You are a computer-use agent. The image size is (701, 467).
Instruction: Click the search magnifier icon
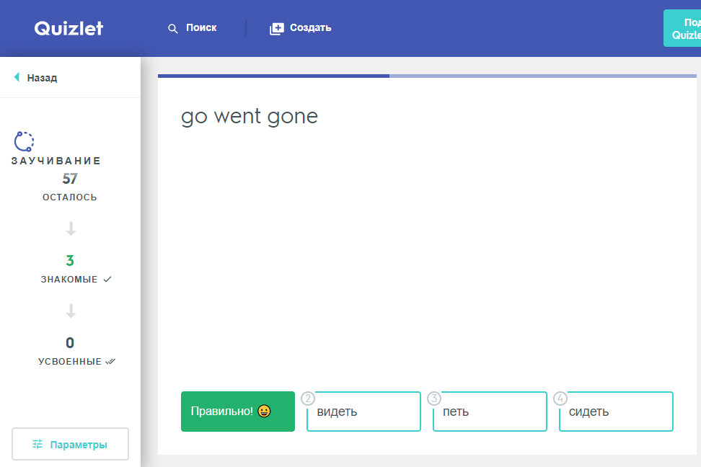point(172,29)
